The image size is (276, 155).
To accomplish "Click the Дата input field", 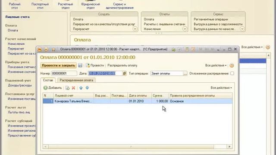I will (x=105, y=74).
